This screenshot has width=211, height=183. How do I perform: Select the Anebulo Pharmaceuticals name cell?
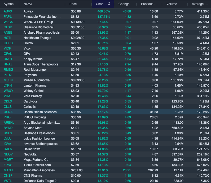[42, 33]
